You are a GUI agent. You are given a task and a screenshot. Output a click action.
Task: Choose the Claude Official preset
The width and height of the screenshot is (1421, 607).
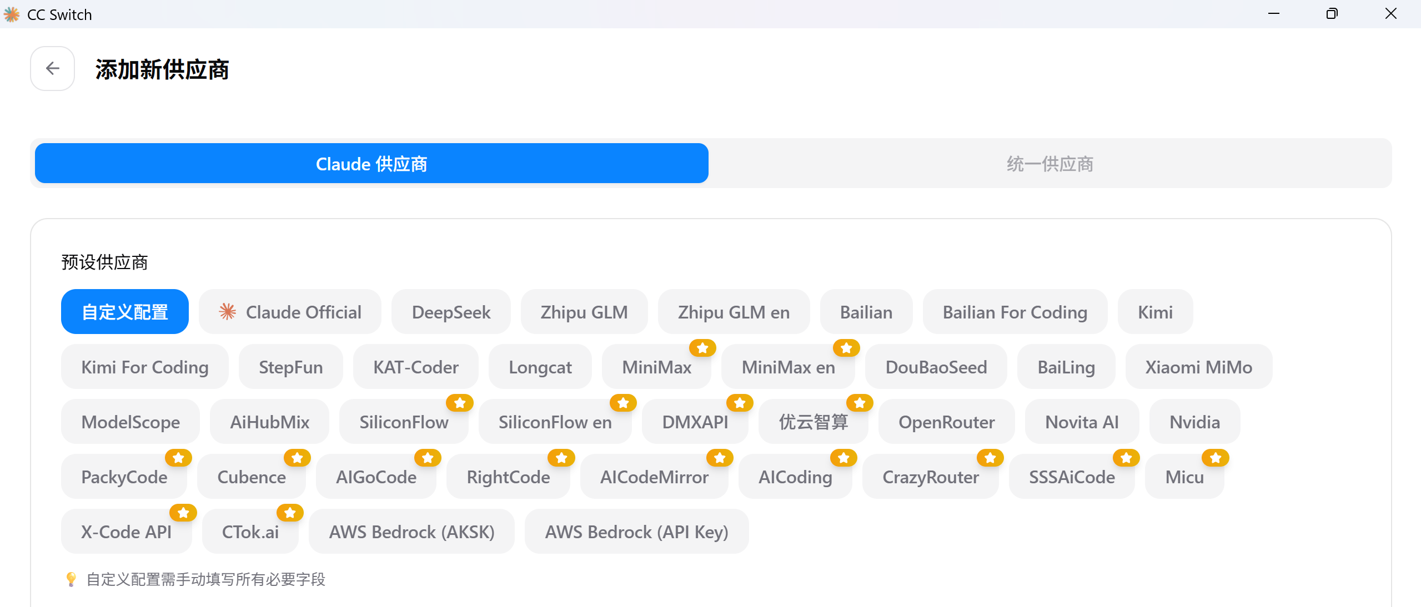click(290, 312)
